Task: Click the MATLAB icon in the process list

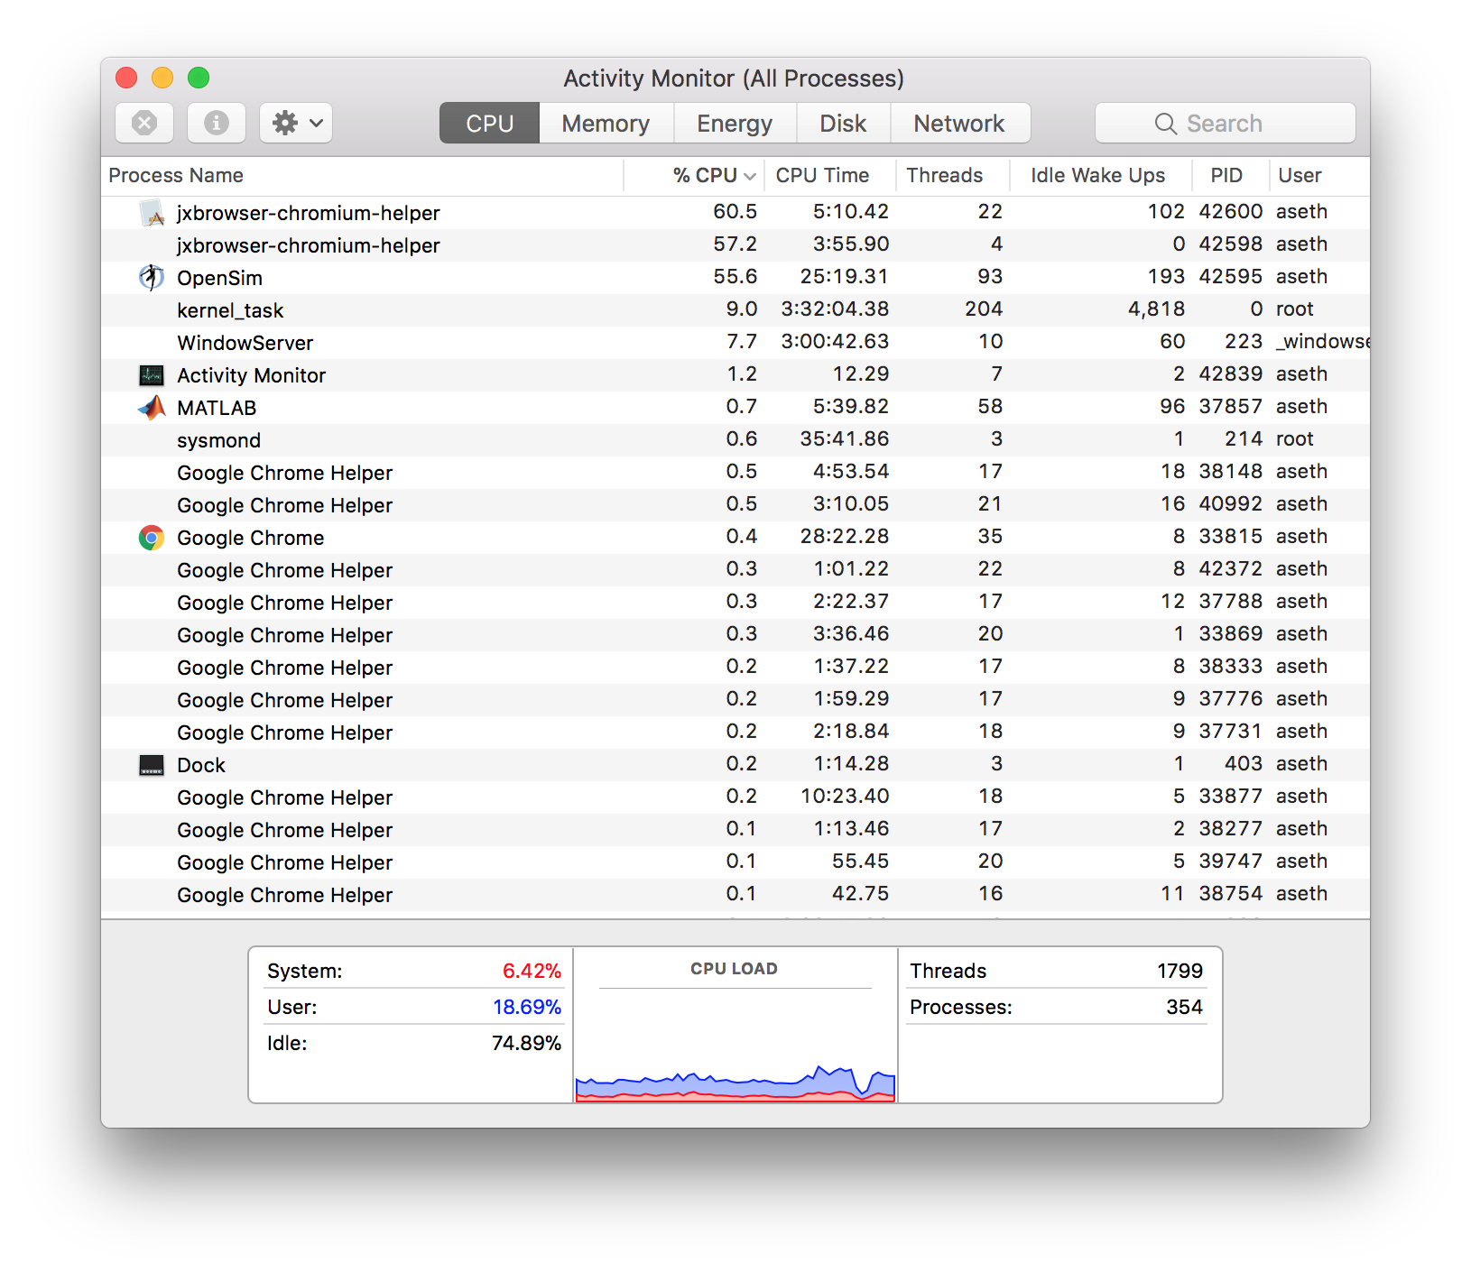Action: pyautogui.click(x=151, y=407)
